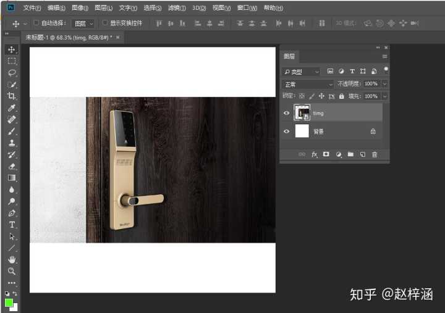
Task: Toggle visibility of the 背景 layer
Action: coord(286,131)
